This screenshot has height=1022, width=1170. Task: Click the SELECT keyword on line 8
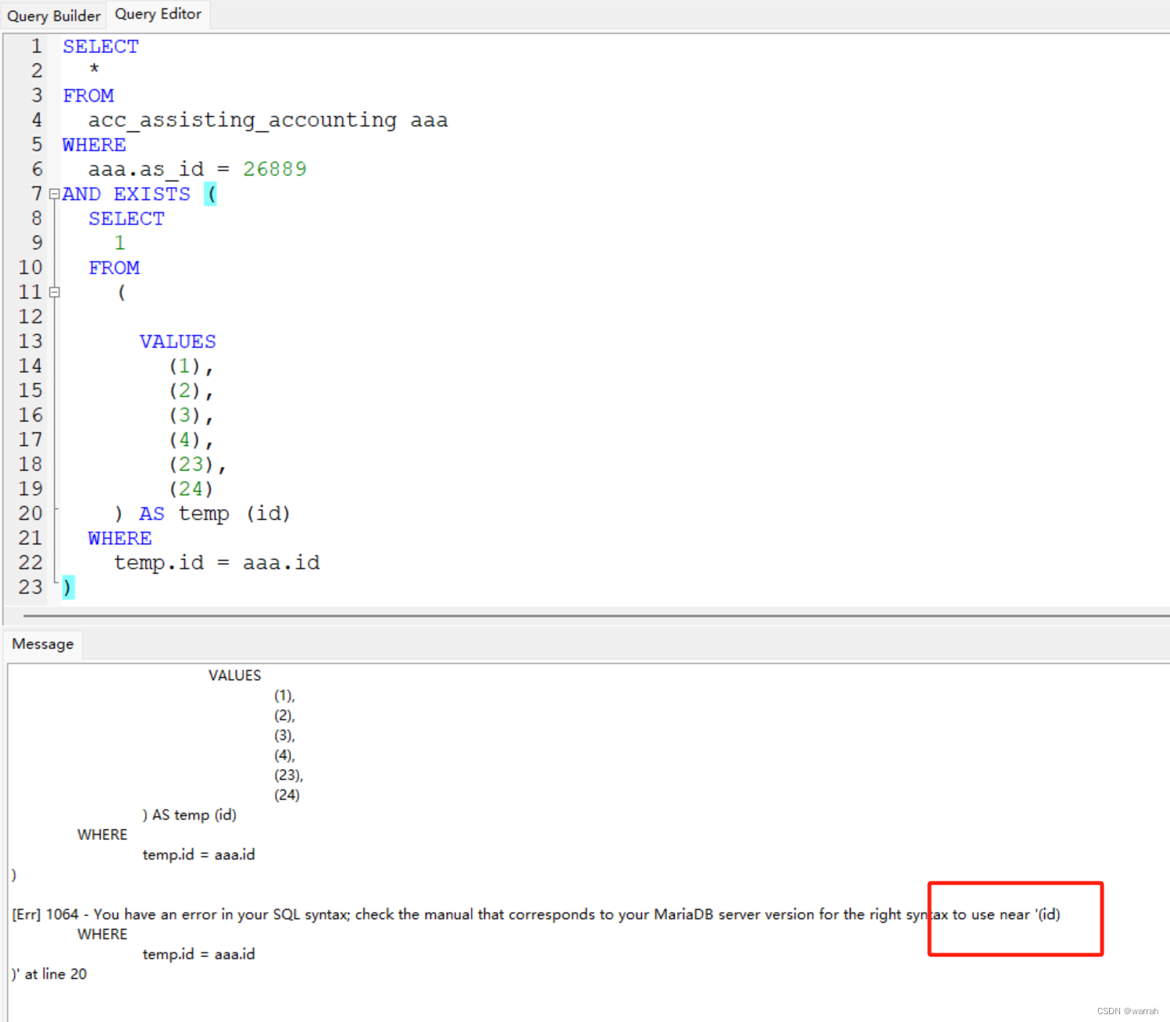pyautogui.click(x=127, y=219)
